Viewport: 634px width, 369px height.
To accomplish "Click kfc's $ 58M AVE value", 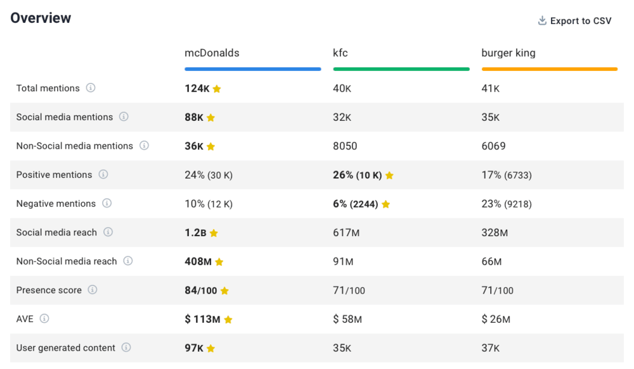I will coord(347,320).
